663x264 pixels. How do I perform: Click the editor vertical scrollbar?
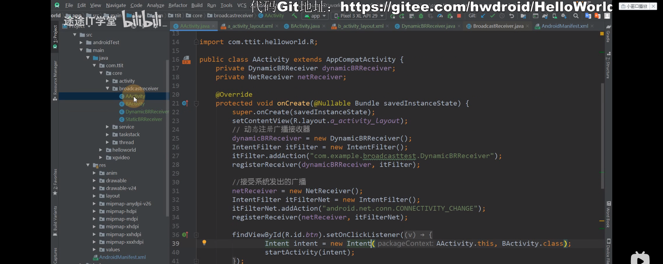pos(602,136)
